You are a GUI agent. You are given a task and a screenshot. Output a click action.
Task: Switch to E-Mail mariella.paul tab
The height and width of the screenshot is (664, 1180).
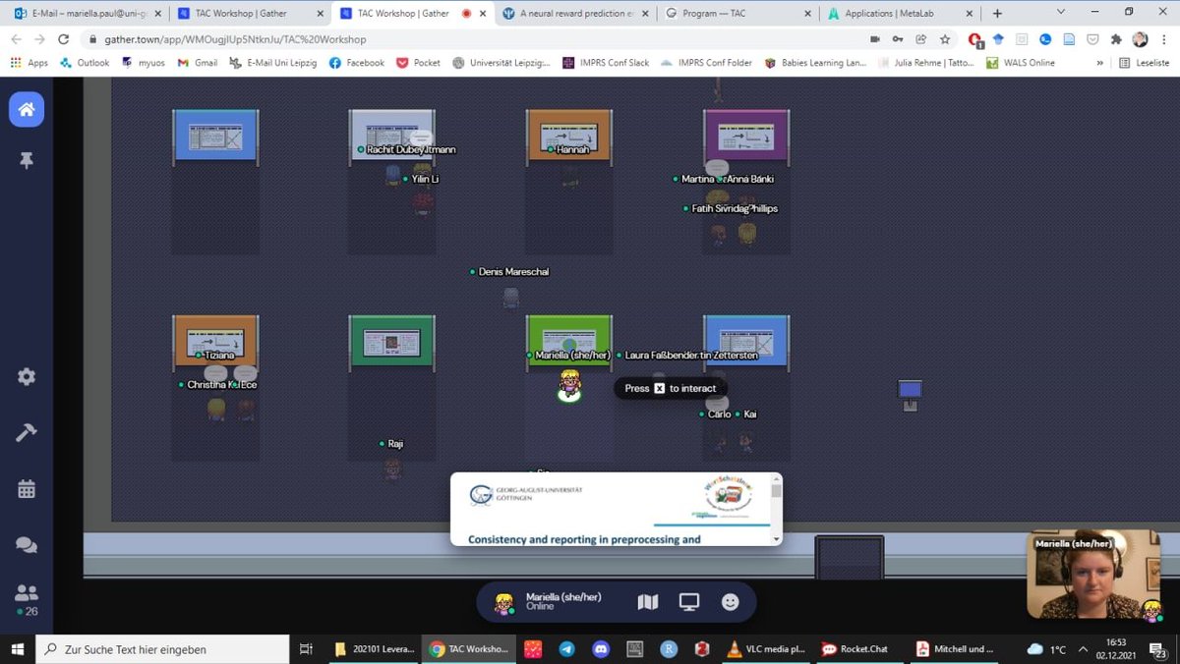point(87,14)
